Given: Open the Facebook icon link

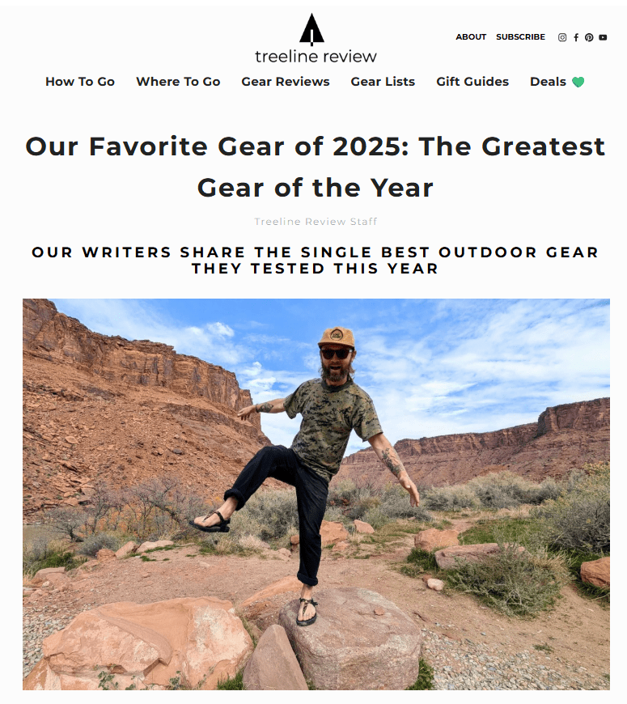Looking at the screenshot, I should (576, 37).
